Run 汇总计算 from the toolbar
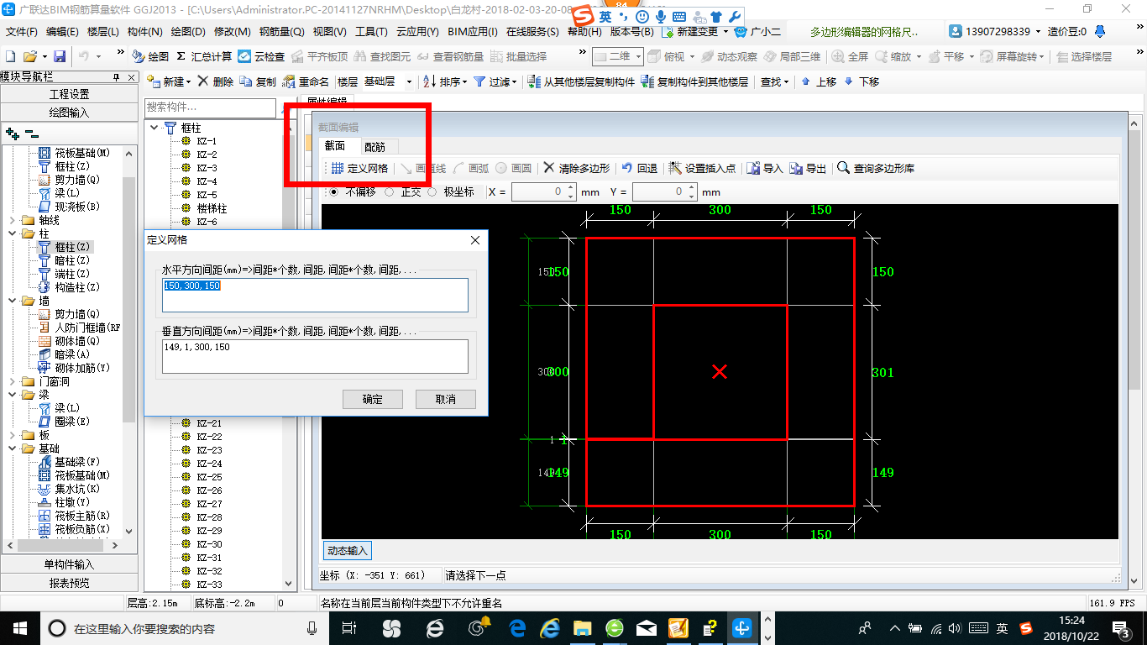 click(x=204, y=56)
